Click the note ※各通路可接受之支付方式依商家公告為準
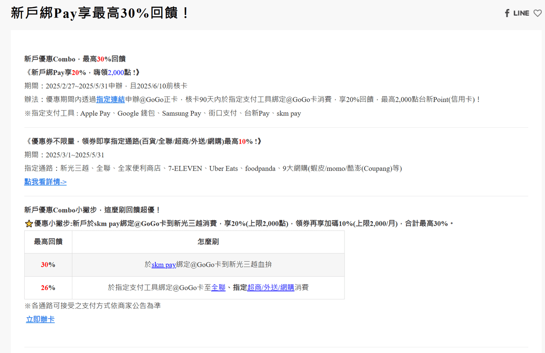545x353 pixels. click(92, 306)
